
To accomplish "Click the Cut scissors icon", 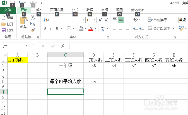I will point(33,18).
